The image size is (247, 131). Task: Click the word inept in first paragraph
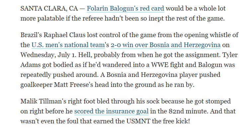[x=156, y=19]
